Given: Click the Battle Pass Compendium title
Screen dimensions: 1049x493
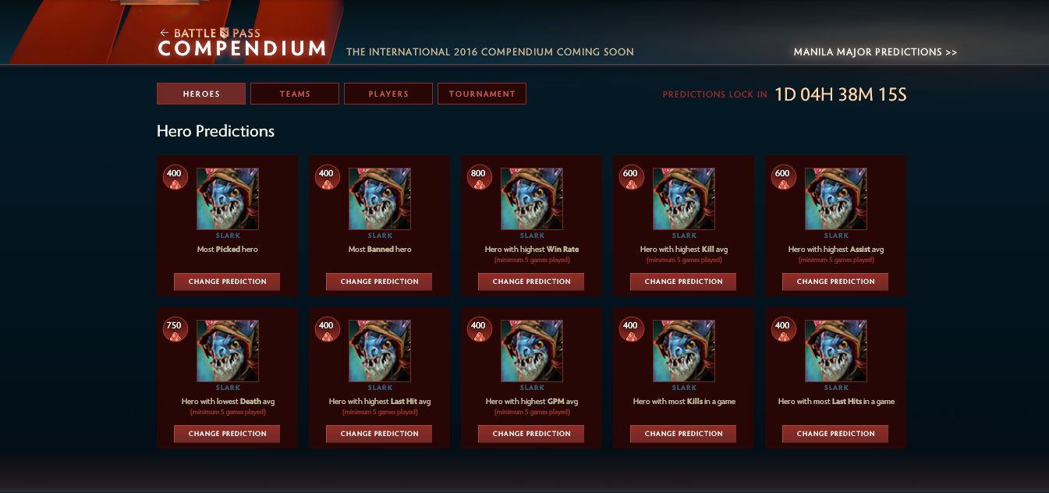Looking at the screenshot, I should click(242, 44).
